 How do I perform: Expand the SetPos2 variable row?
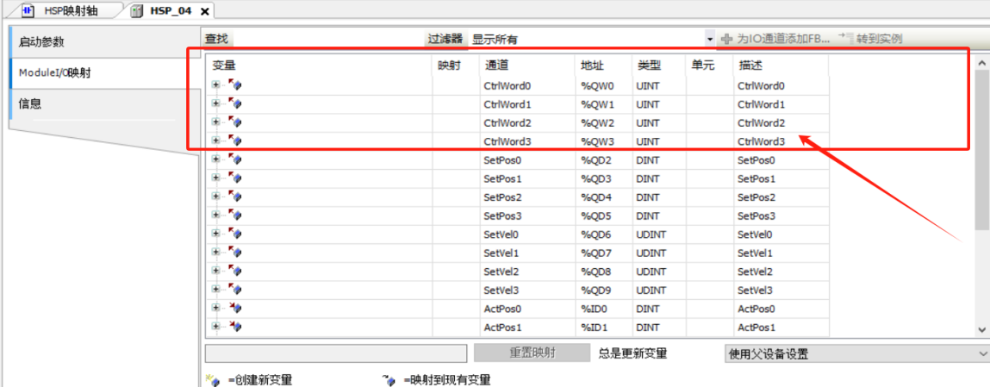coord(216,196)
